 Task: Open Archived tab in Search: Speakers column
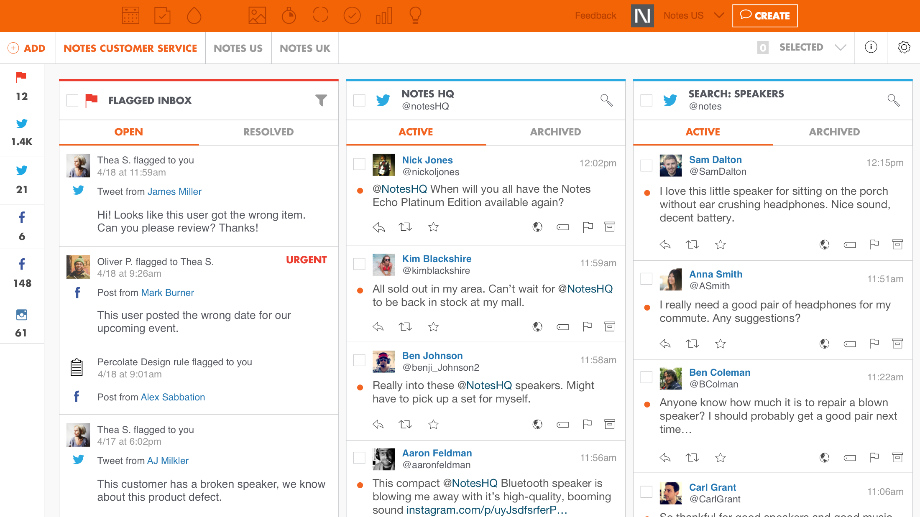(834, 132)
